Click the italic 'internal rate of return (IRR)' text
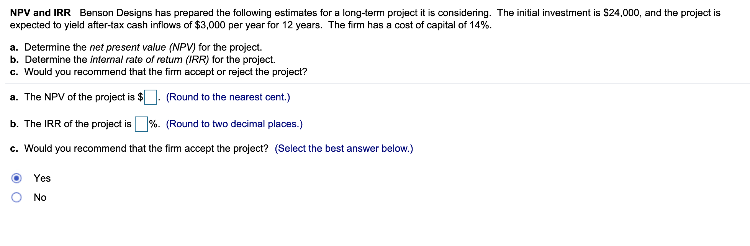Screen dimensions: 750x246 (150, 59)
